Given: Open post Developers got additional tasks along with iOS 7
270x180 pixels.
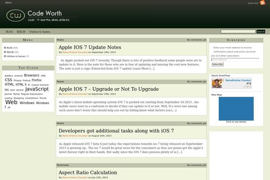Looking at the screenshot, I should click(x=116, y=131).
